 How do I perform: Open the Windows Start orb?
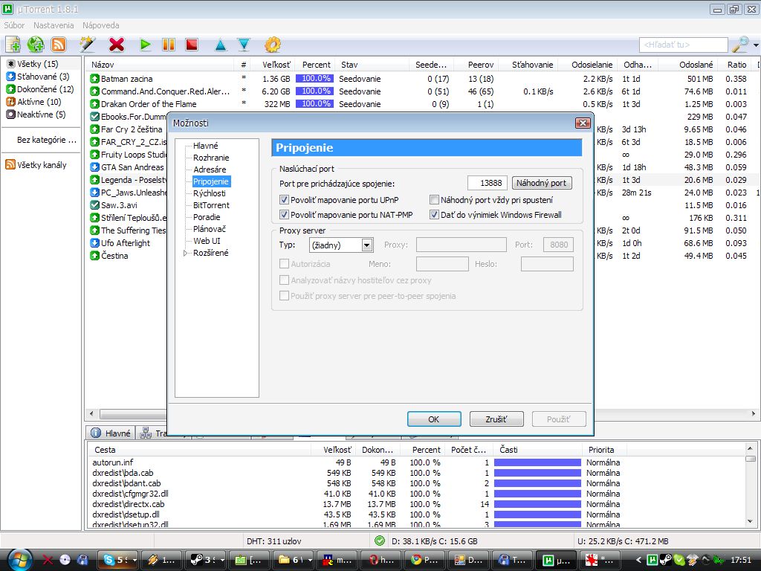pyautogui.click(x=19, y=559)
